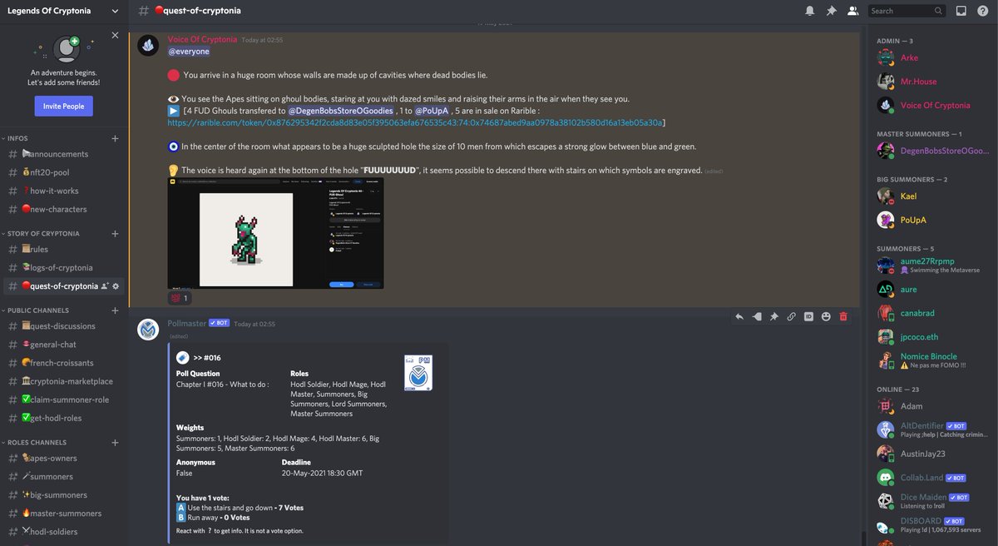Viewport: 998px width, 546px height.
Task: Add reaction with smiley face icon
Action: click(826, 316)
